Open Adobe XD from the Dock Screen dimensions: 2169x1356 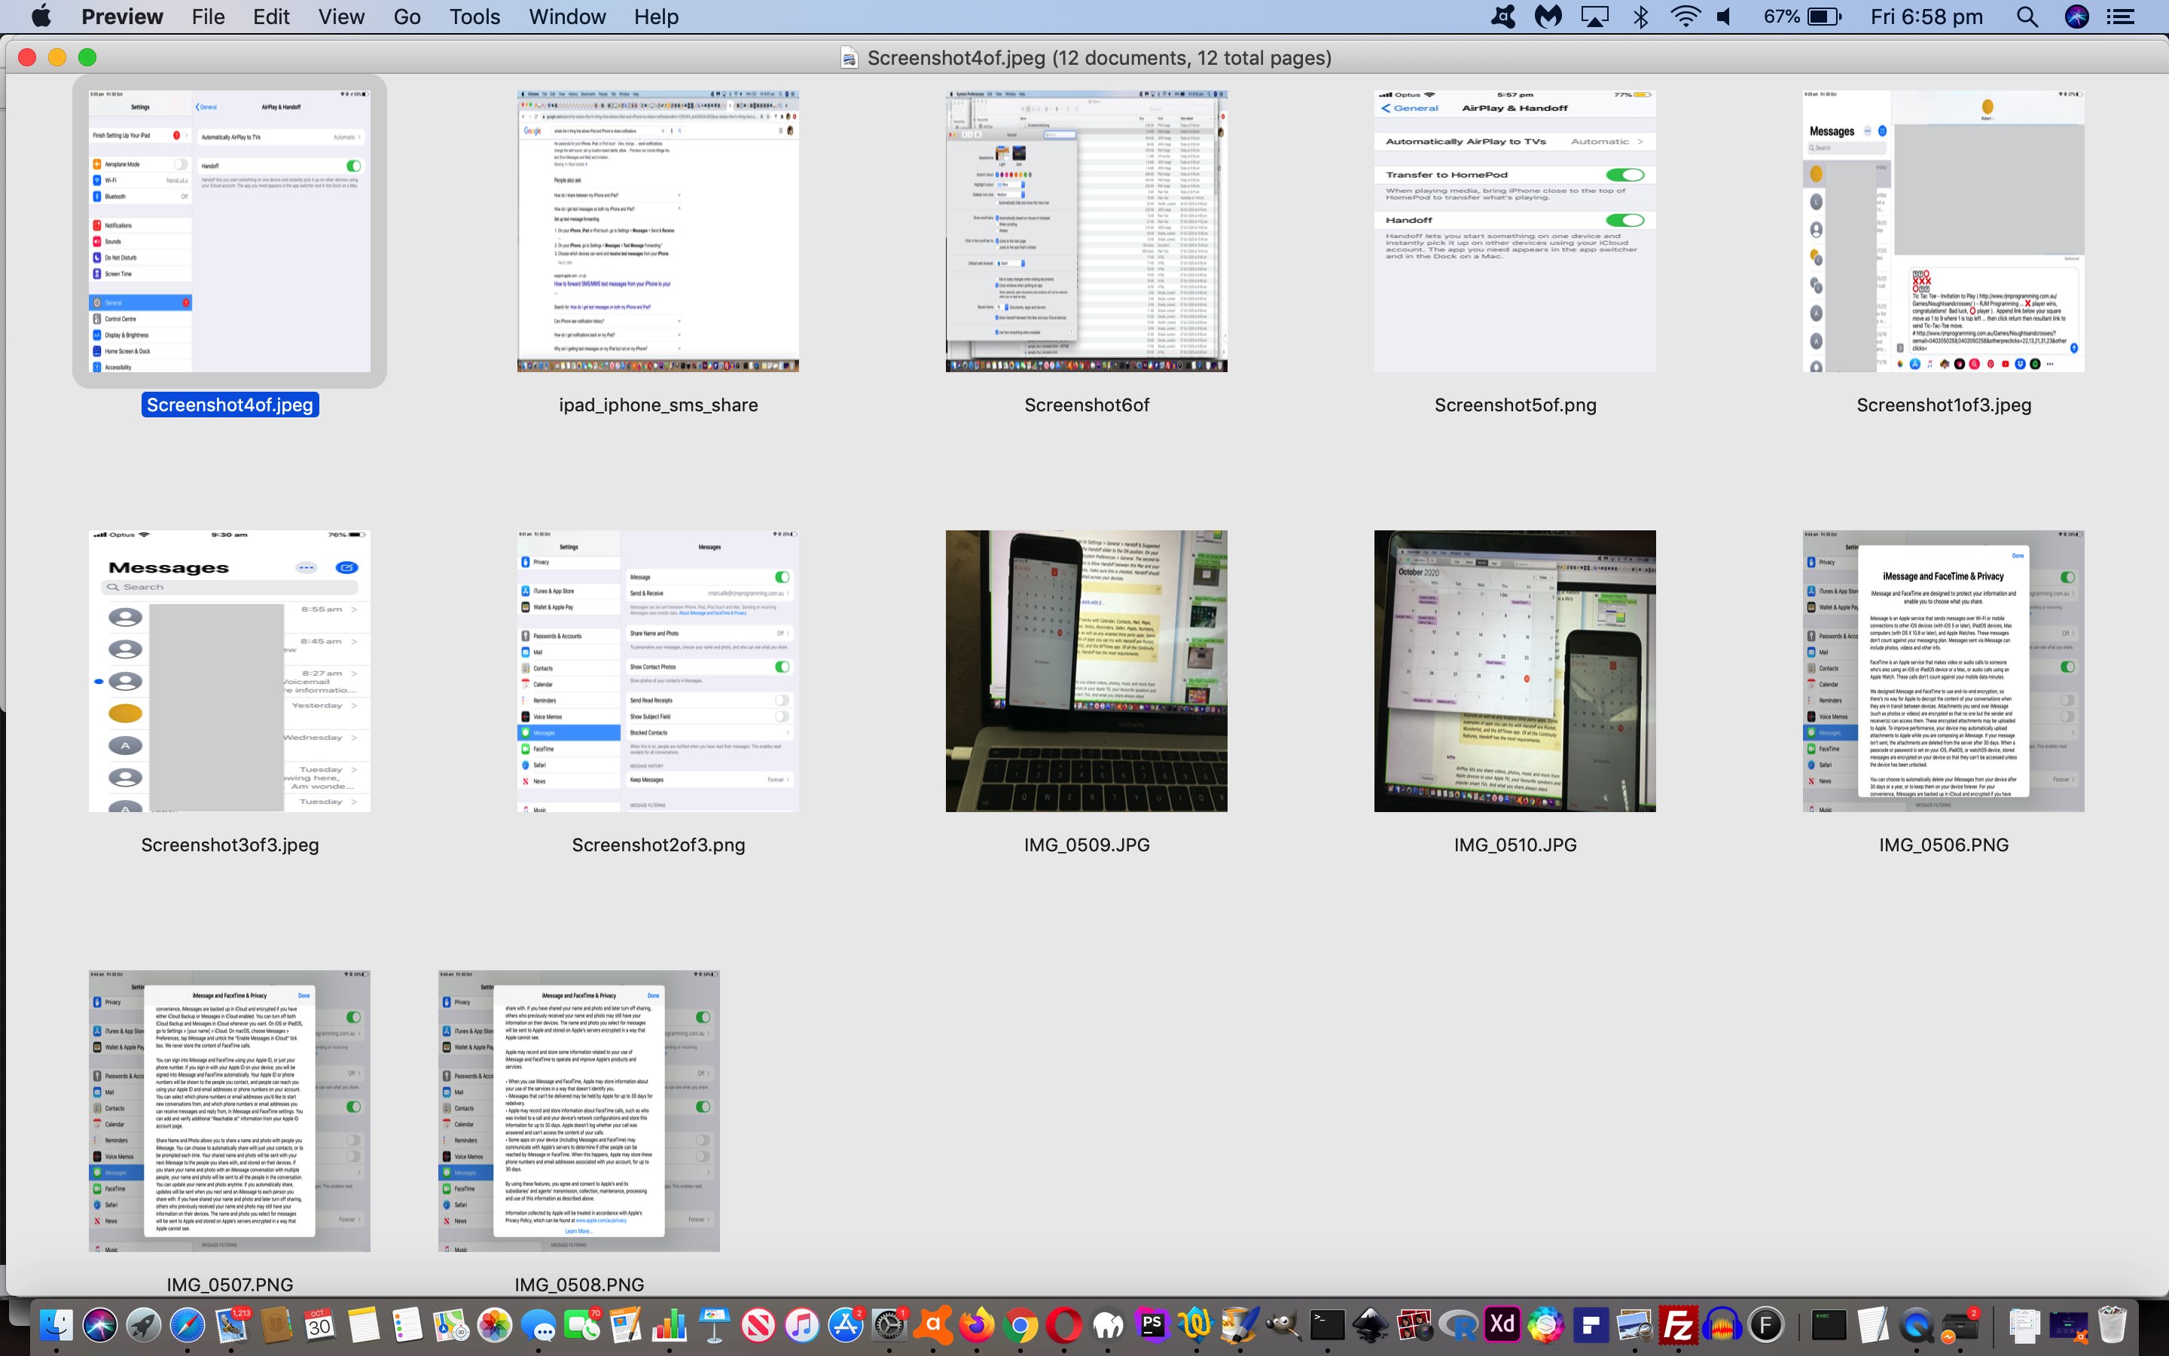(x=1503, y=1324)
